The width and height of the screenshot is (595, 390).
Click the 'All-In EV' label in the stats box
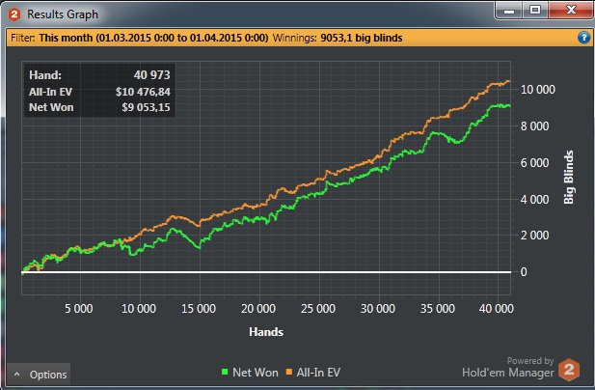coord(50,92)
